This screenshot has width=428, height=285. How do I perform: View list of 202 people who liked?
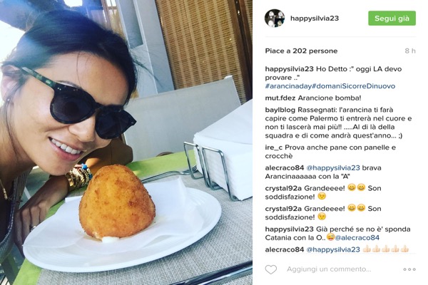(x=301, y=51)
